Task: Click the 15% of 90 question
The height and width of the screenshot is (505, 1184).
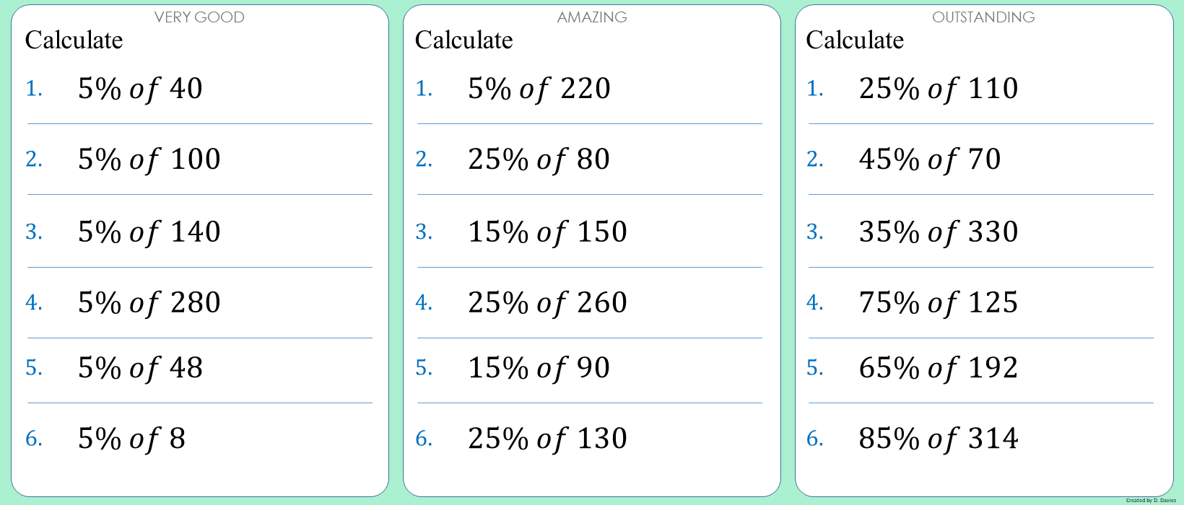Action: tap(539, 369)
